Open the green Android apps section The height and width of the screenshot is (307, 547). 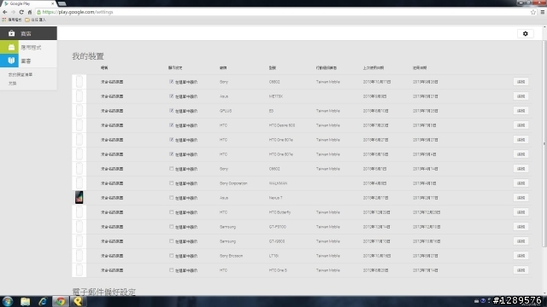click(x=28, y=47)
